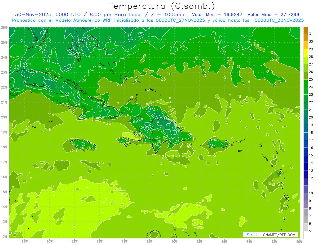318x245 pixels.
Task: Click the colorbar scale value 6
Action: [x=310, y=224]
